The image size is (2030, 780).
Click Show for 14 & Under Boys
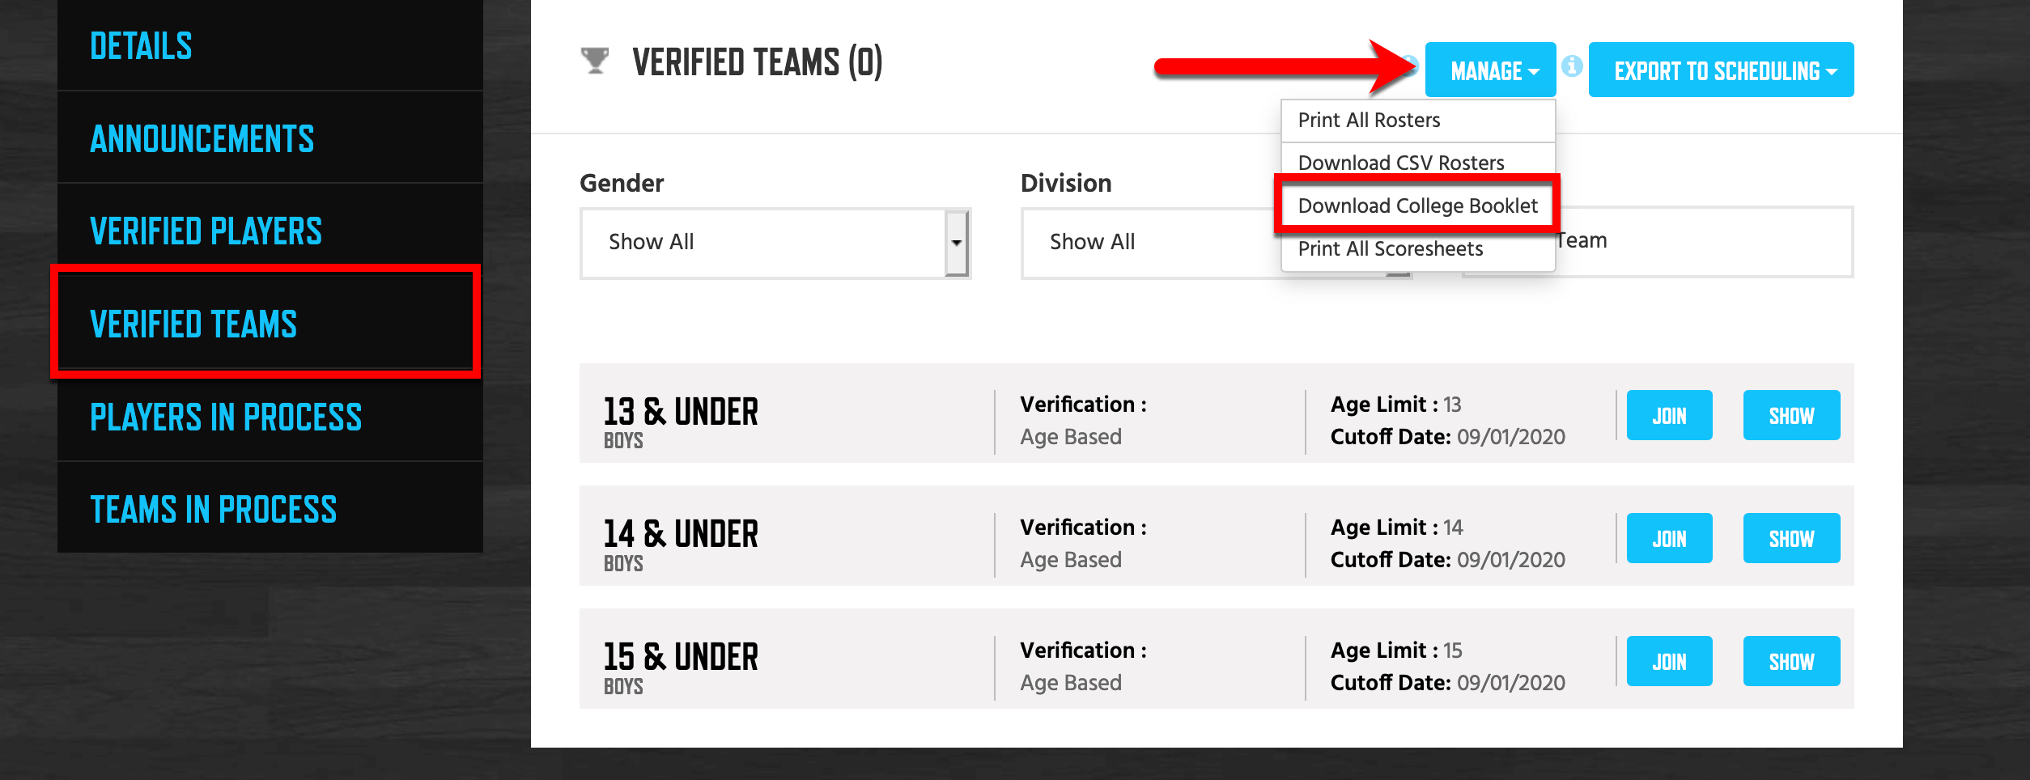pos(1791,539)
